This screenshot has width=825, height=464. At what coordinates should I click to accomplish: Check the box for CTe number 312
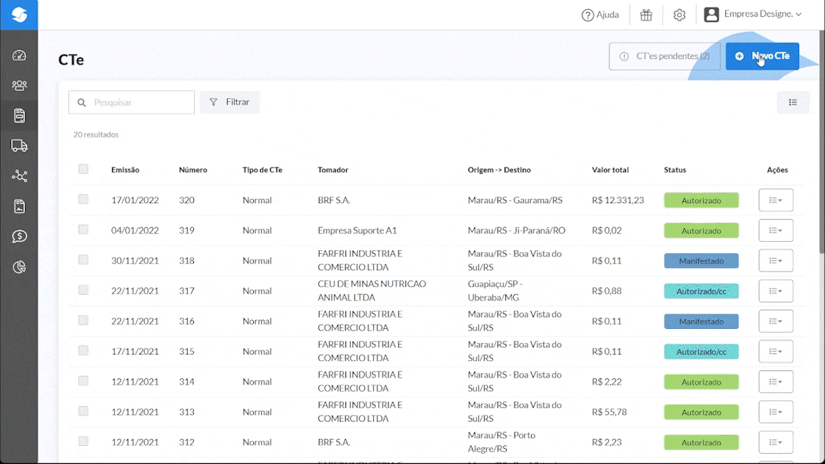83,441
